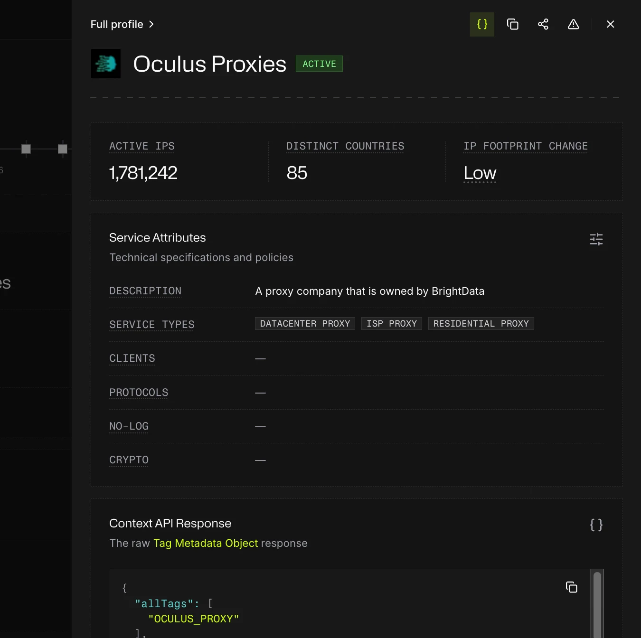This screenshot has height=638, width=641.
Task: Toggle the JSON view braces icon in header
Action: (482, 24)
